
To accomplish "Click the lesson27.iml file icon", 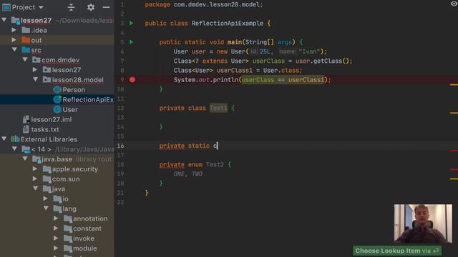I will [x=26, y=119].
